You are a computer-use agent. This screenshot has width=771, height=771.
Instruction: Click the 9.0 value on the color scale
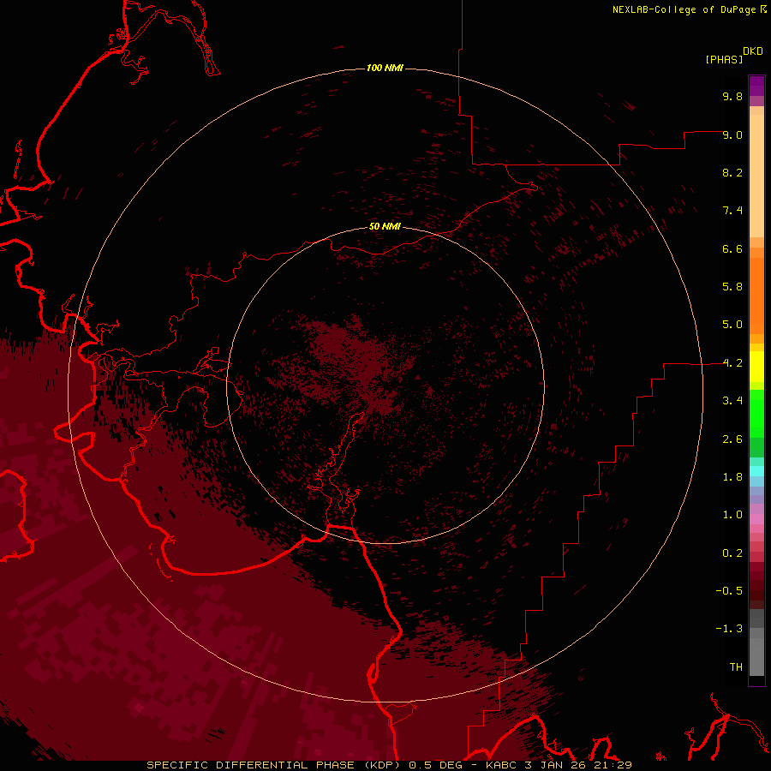[732, 134]
